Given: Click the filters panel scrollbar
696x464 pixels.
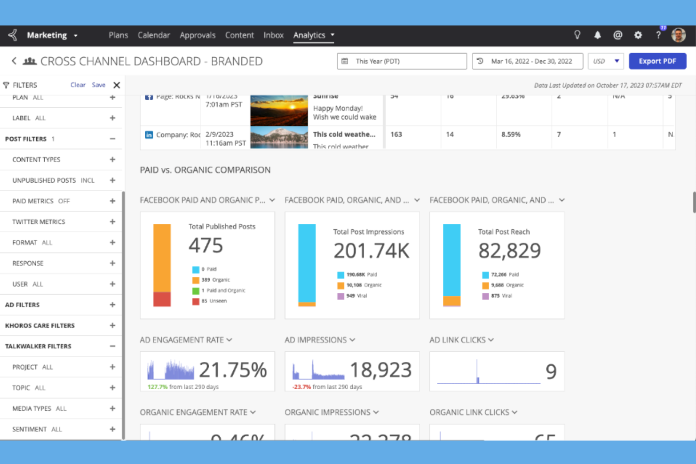Looking at the screenshot, I should click(123, 315).
